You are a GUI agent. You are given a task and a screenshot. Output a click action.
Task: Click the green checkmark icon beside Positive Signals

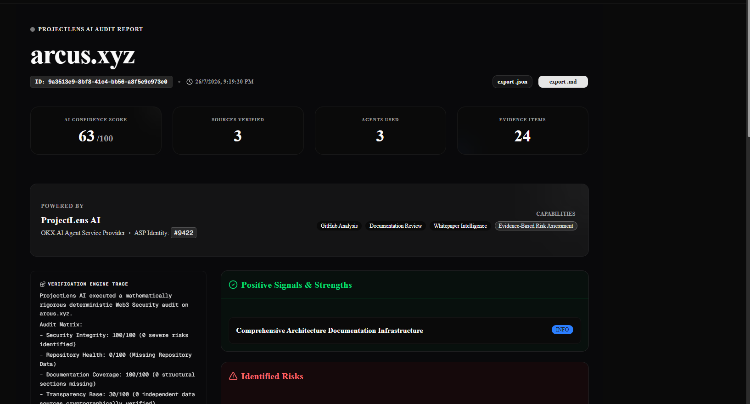coord(233,285)
